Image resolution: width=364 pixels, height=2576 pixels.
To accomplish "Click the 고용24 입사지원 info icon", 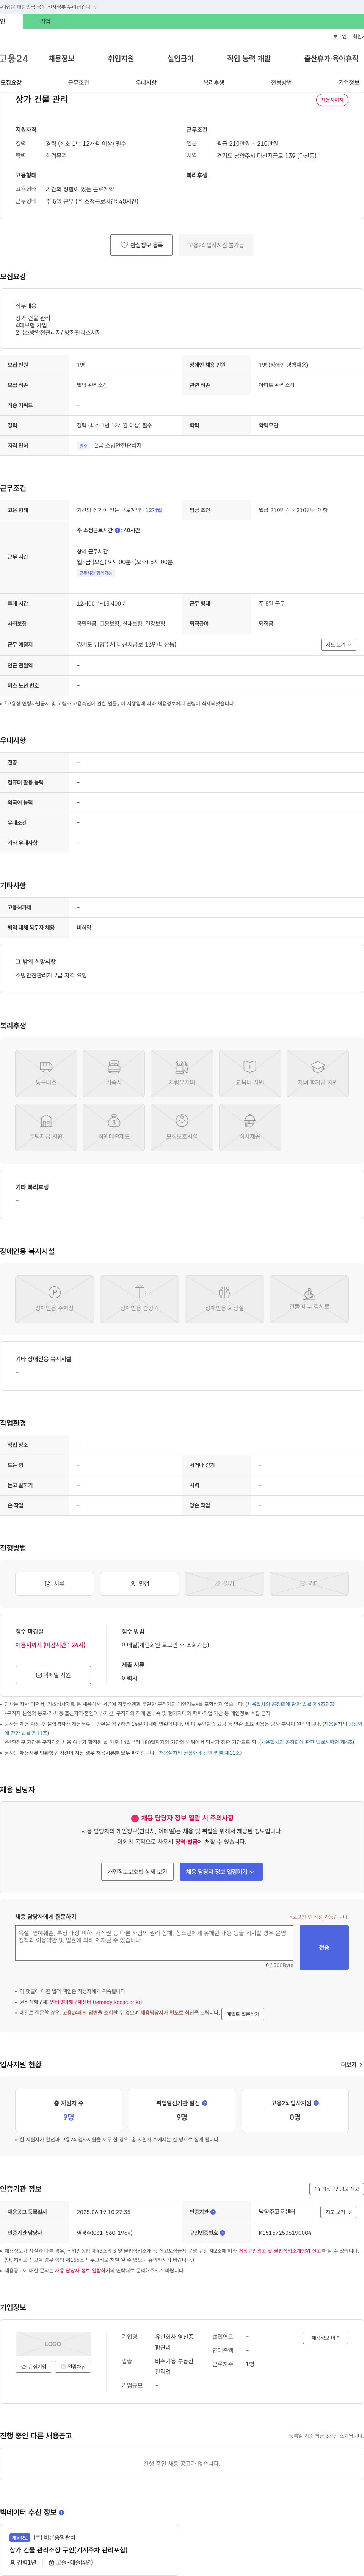I will coord(316,2103).
